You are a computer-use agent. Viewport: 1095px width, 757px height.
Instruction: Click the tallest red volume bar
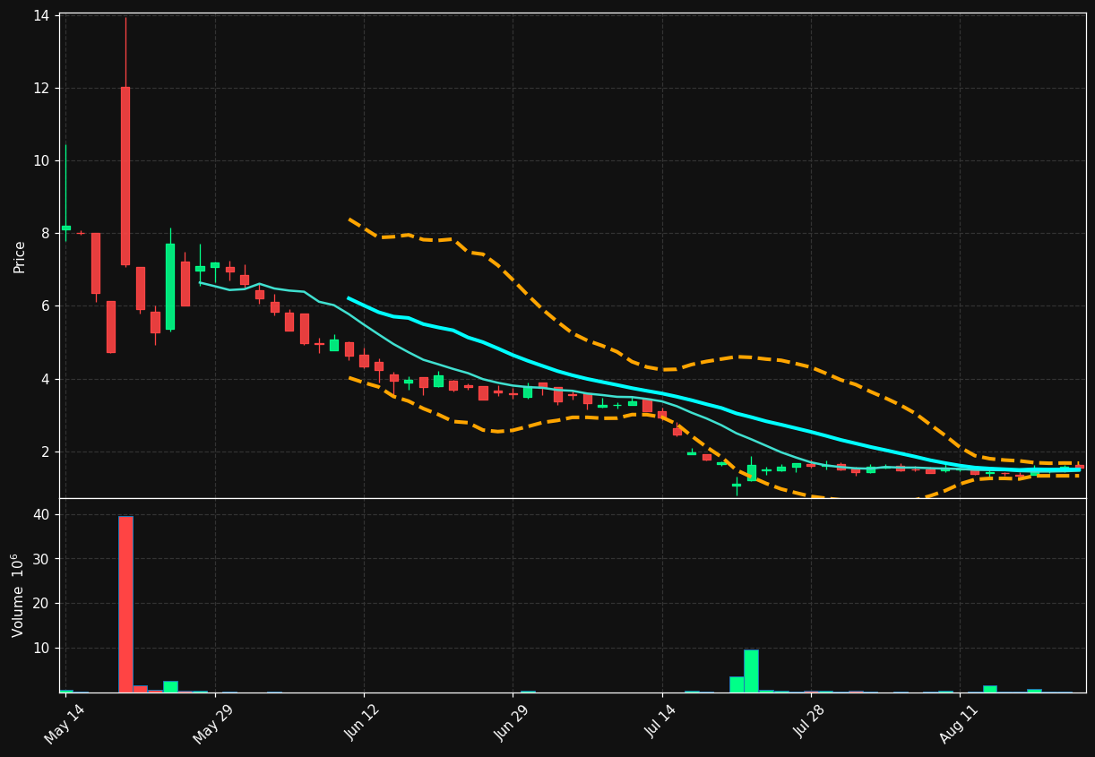(125, 604)
